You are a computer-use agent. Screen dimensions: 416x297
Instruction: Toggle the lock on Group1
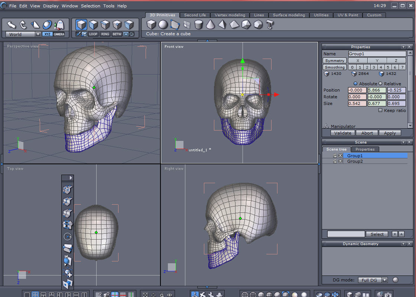(x=335, y=155)
